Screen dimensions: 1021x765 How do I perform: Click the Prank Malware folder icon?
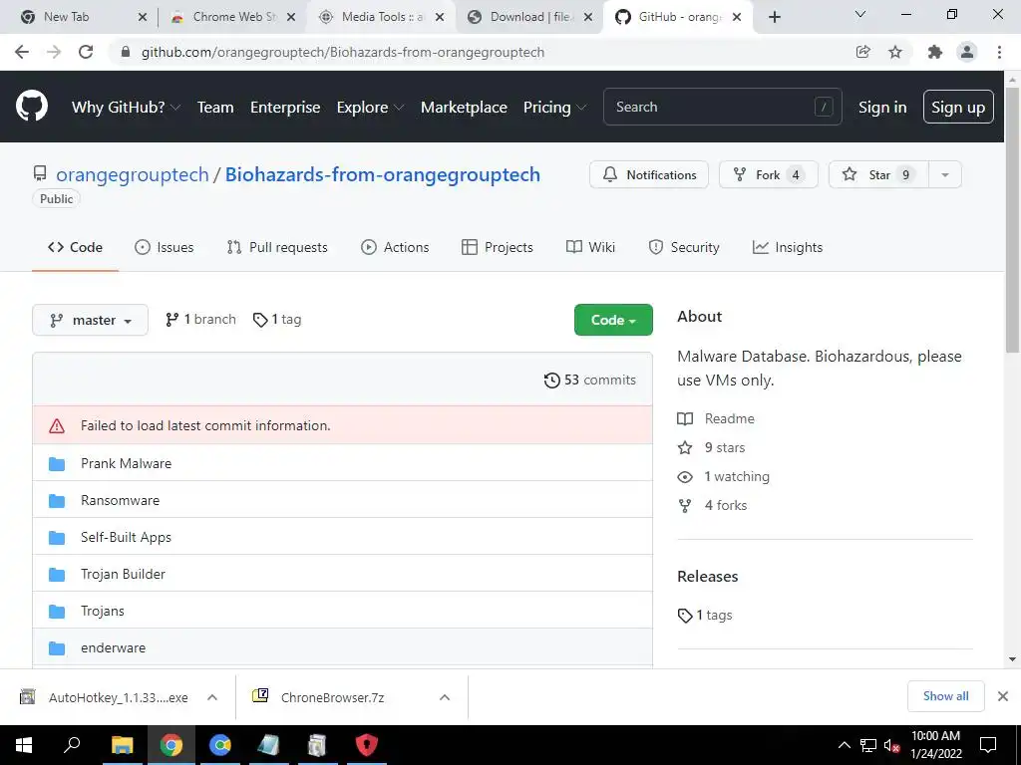pos(57,464)
